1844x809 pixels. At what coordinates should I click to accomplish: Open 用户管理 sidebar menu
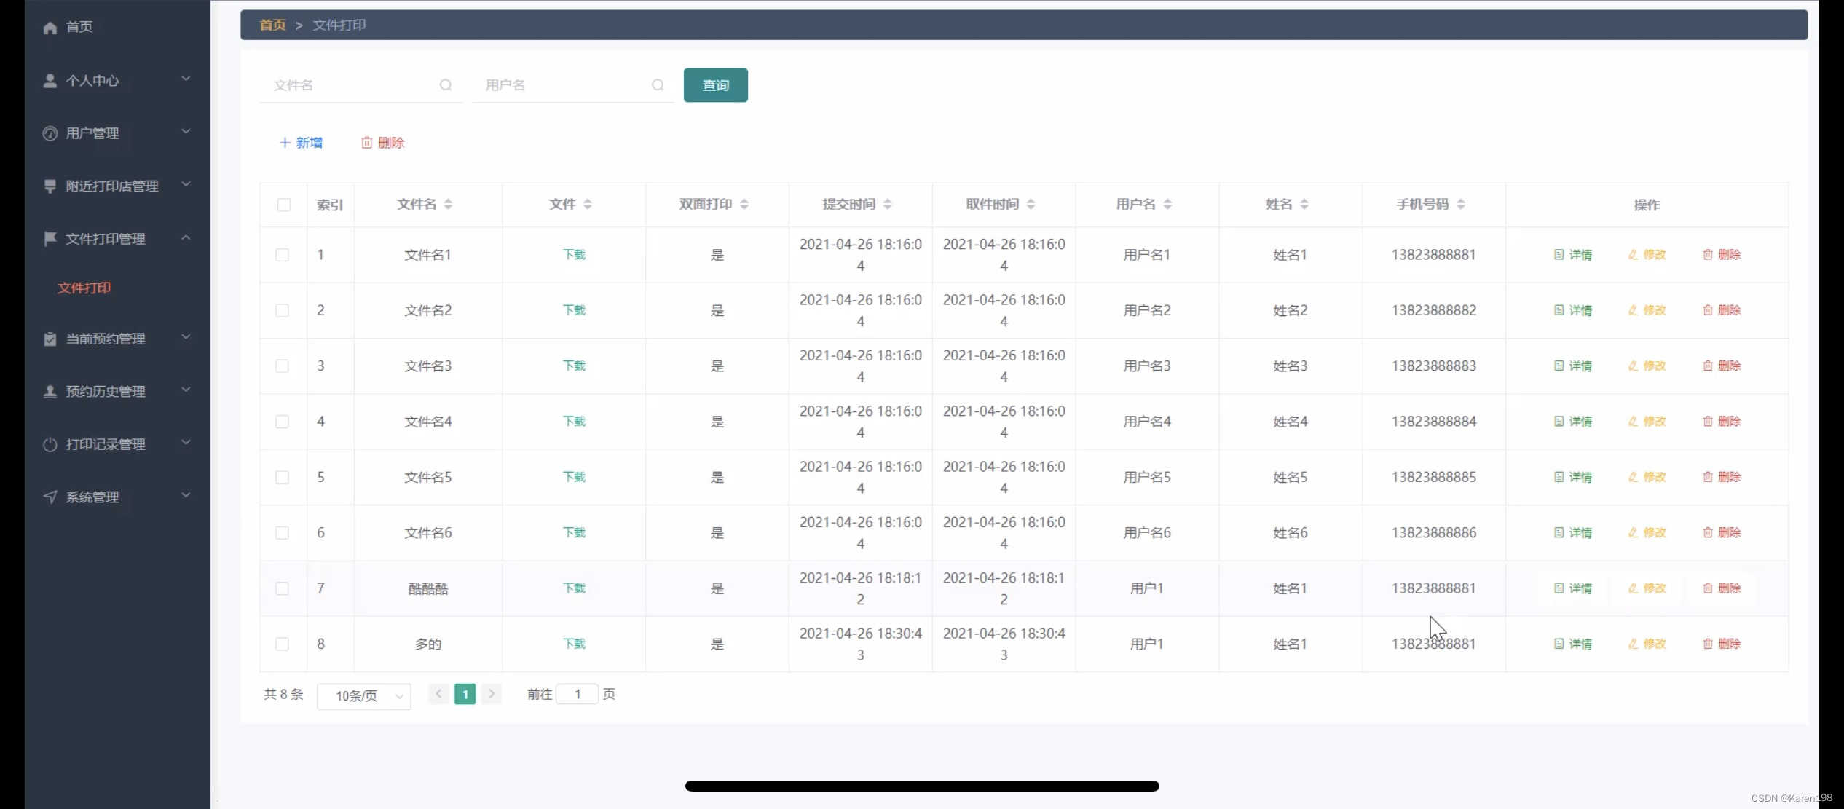[x=118, y=133]
